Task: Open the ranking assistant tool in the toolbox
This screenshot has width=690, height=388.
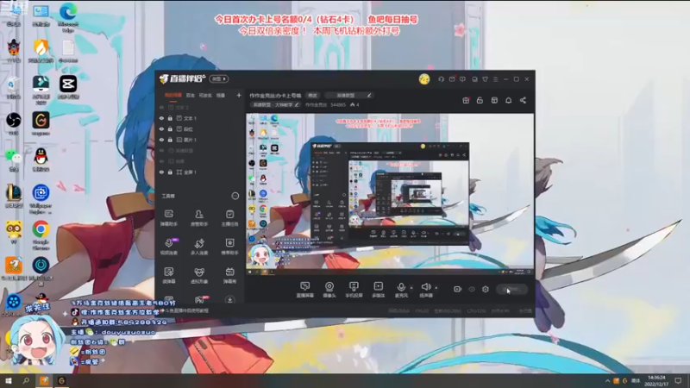Action: coord(229,247)
